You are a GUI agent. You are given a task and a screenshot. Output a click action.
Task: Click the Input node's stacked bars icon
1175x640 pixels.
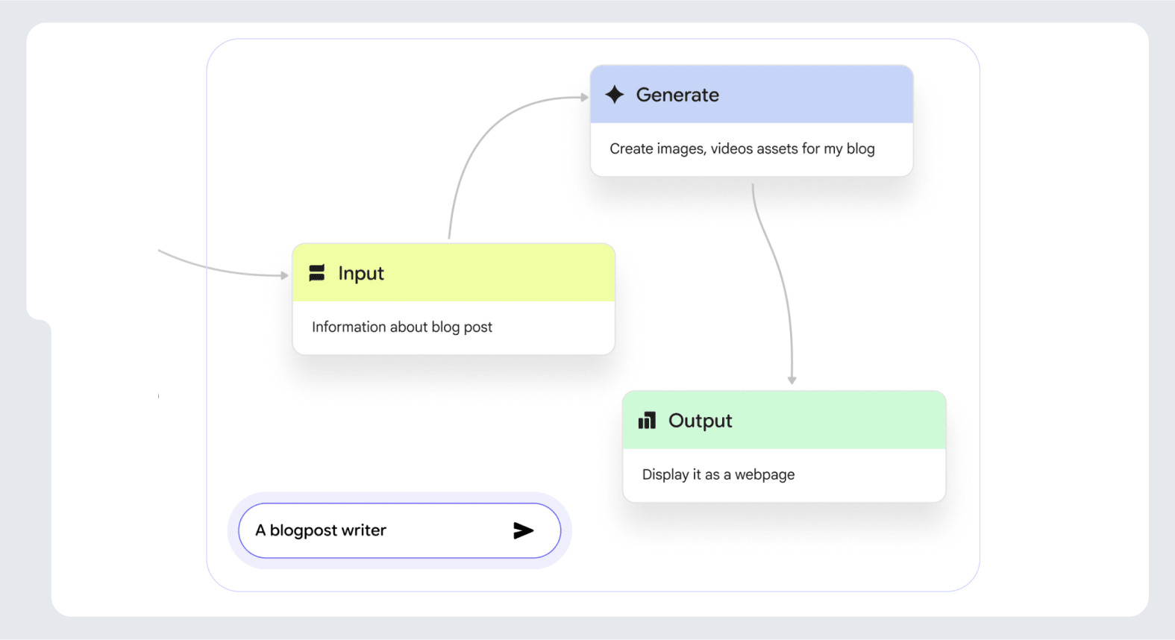pos(317,273)
